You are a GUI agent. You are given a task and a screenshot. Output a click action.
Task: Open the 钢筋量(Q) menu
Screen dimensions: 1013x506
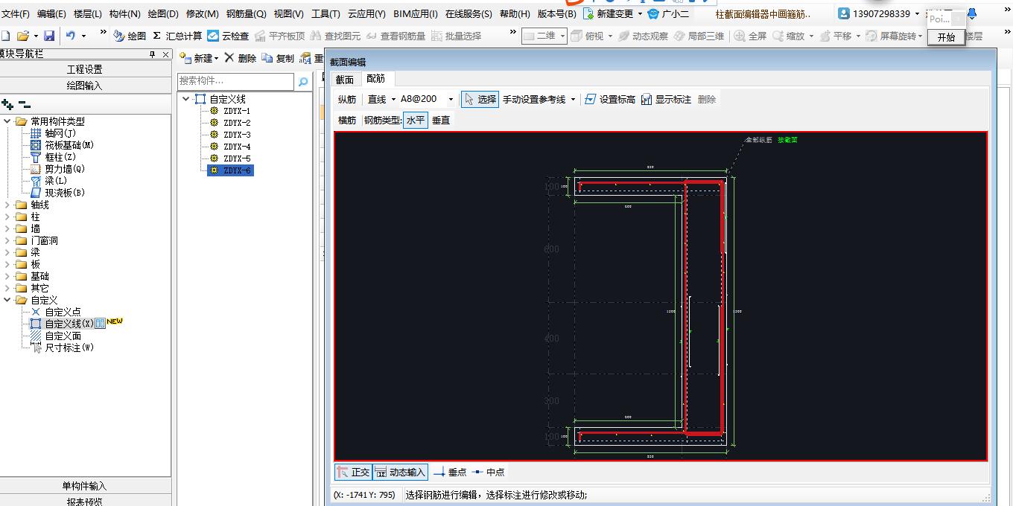pos(246,13)
